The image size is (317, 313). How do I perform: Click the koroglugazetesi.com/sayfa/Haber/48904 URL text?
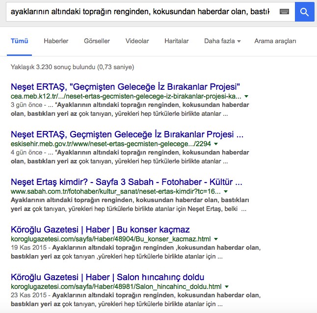pyautogui.click(x=111, y=239)
